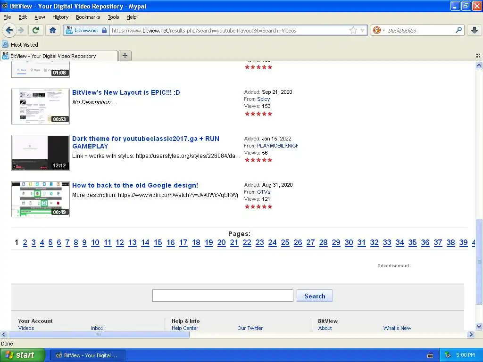Open video BitView's New Layout is EPIC
The width and height of the screenshot is (483, 362).
coord(126,92)
